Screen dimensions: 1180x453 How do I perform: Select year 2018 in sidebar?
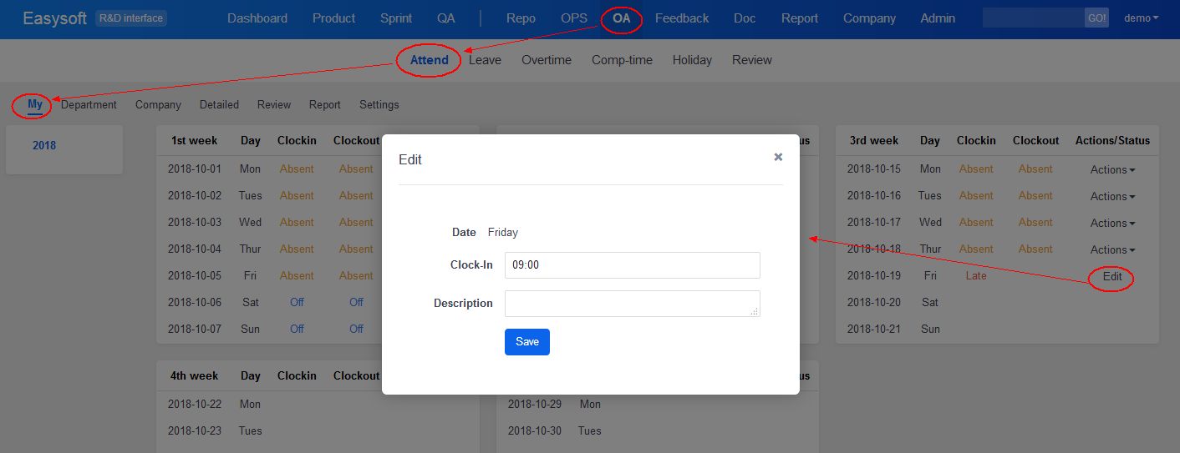point(44,146)
